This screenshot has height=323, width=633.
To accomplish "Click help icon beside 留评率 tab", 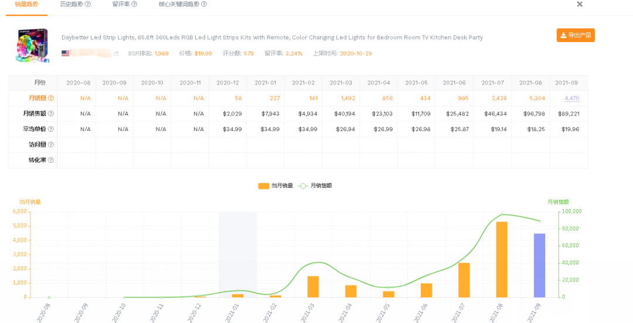I will [134, 5].
